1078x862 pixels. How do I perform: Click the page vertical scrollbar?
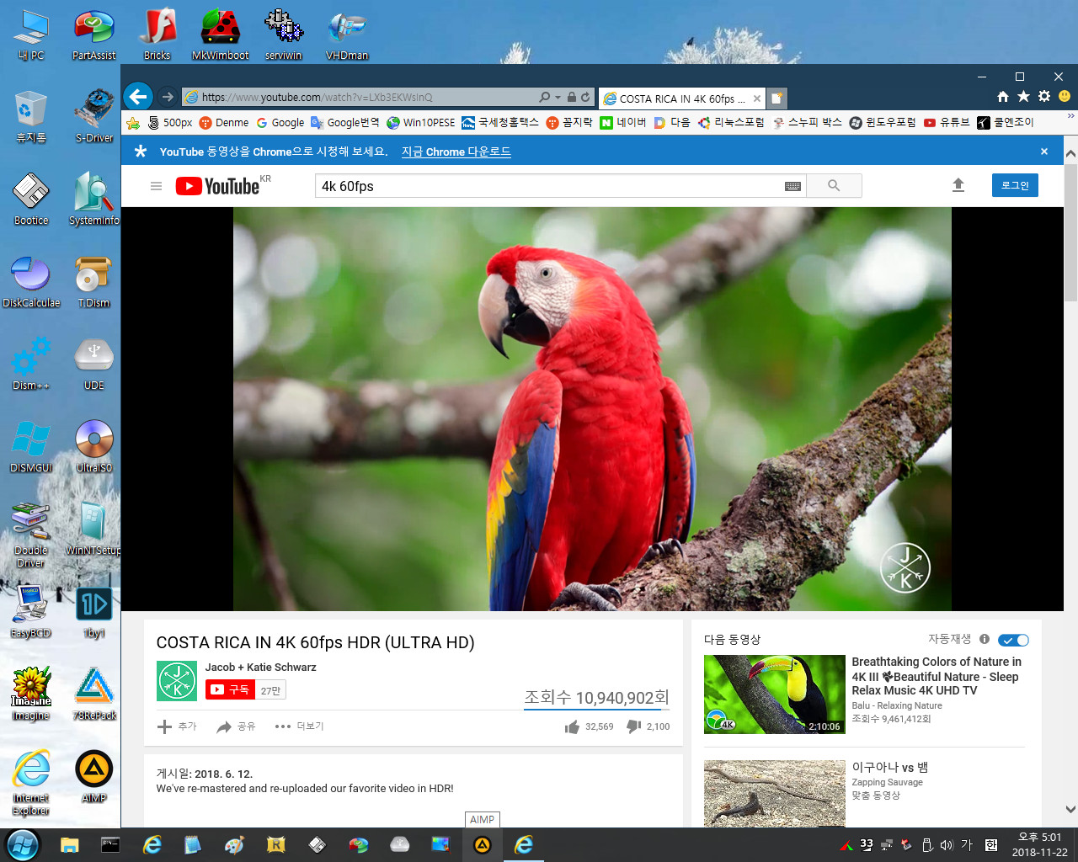[1070, 233]
